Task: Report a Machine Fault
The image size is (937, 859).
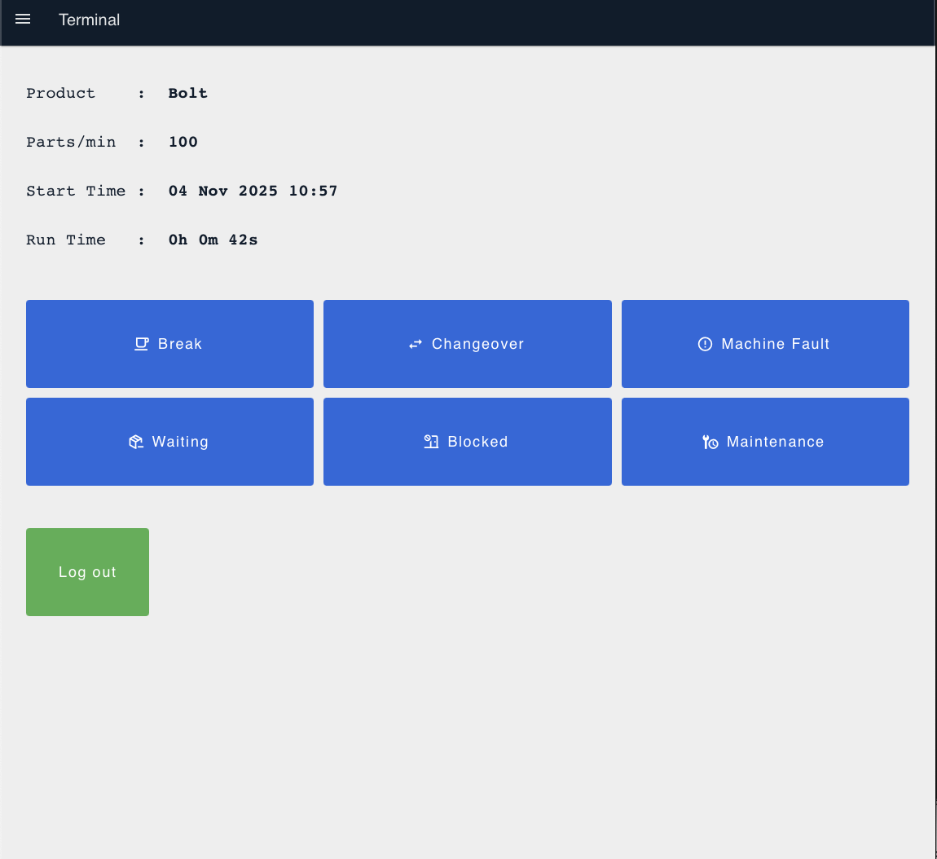Action: pos(765,344)
